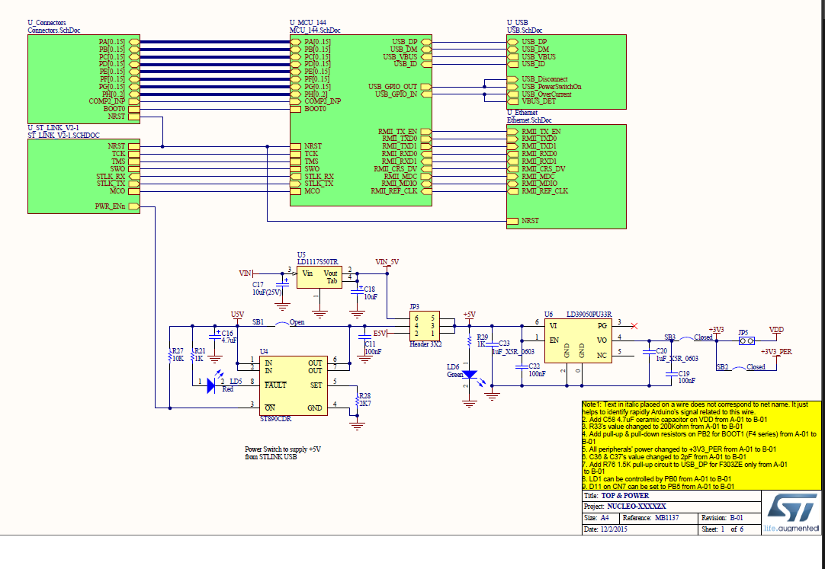Select the U6 LD39050PU33R regulator body
The height and width of the screenshot is (569, 825).
coord(578,340)
